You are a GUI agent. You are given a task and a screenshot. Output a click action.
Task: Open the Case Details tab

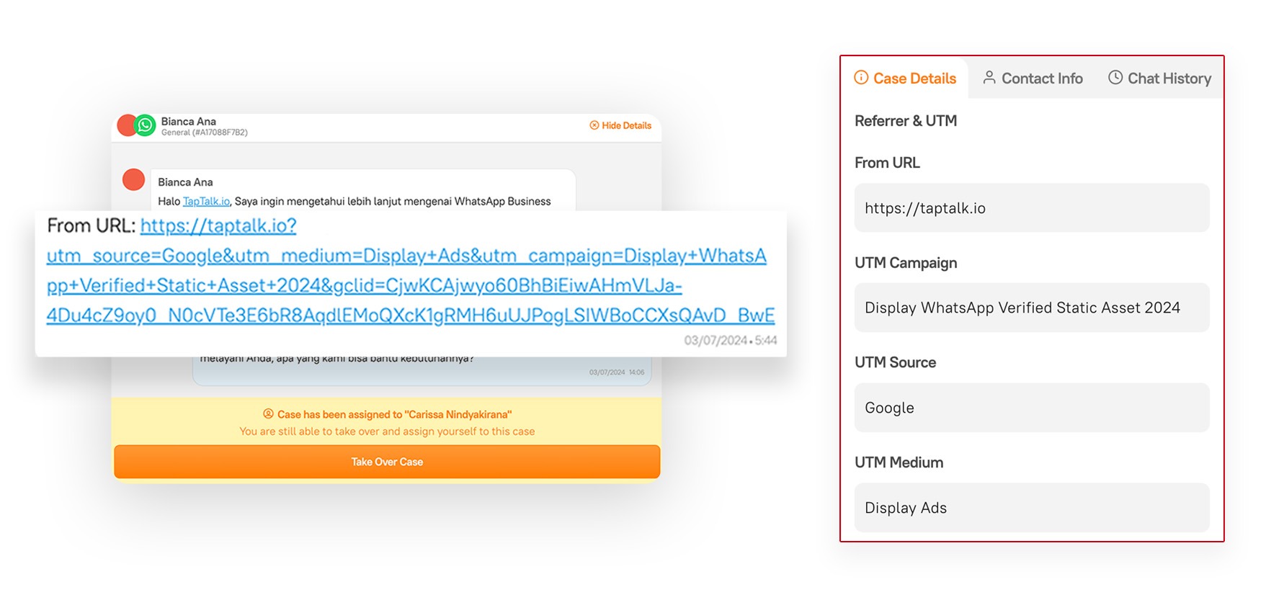(x=905, y=78)
